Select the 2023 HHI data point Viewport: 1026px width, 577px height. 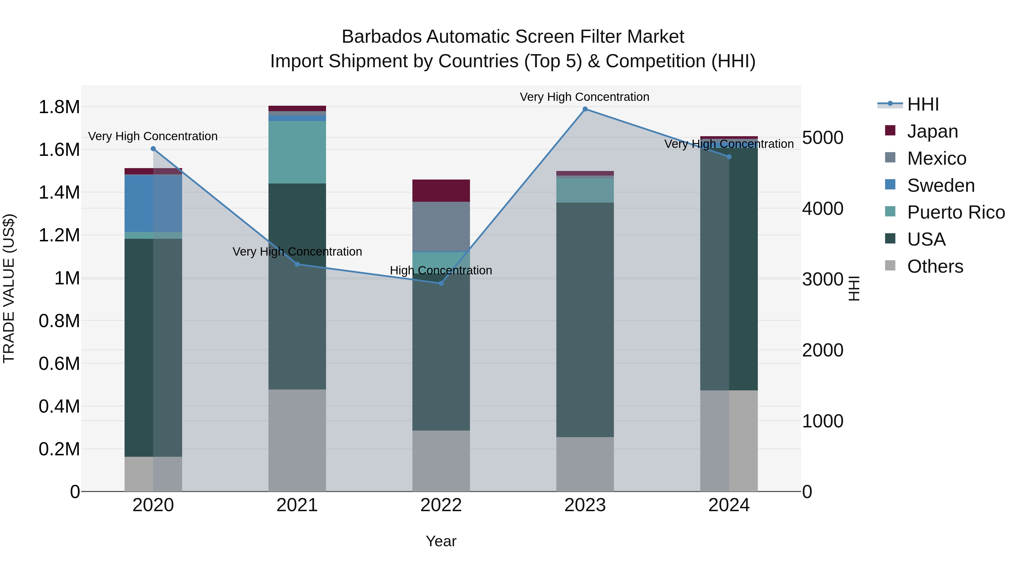(585, 109)
